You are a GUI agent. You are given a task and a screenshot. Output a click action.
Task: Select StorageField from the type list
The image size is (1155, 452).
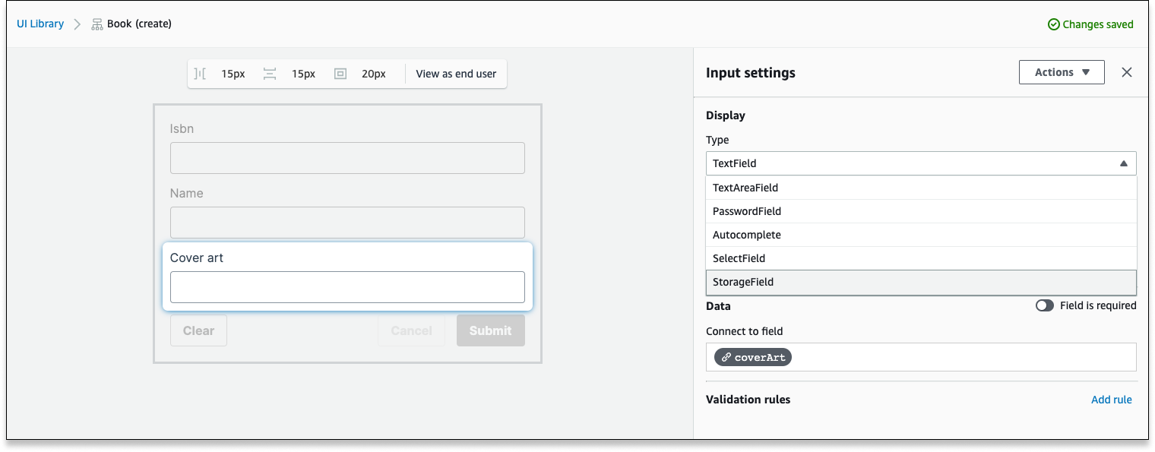pos(921,282)
